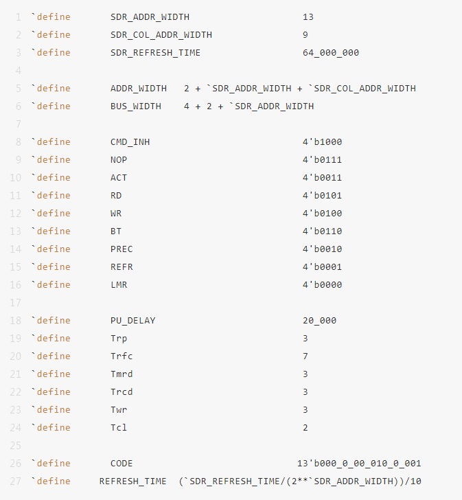Click the 64_000_000 refresh time value
This screenshot has height=500, width=462.
[x=331, y=53]
